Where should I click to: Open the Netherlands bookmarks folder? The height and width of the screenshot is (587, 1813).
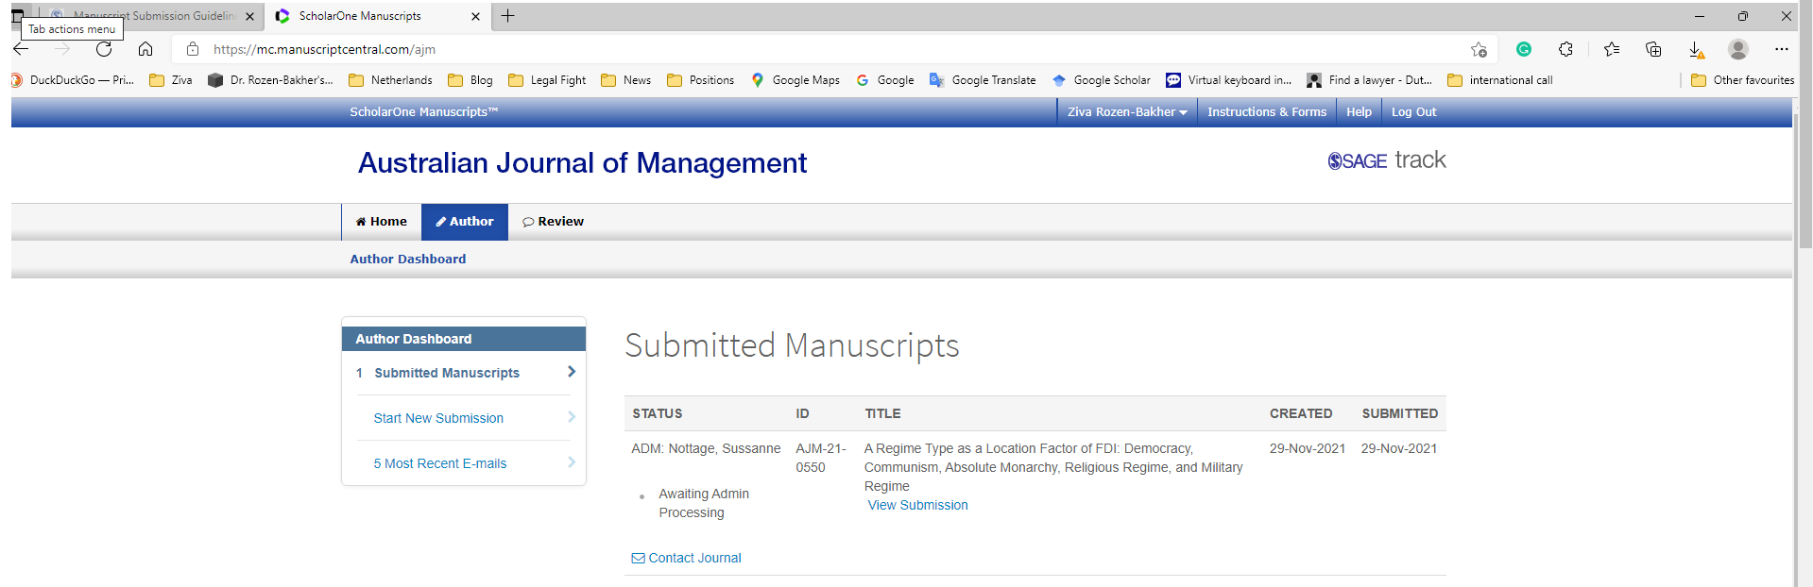[x=391, y=80]
